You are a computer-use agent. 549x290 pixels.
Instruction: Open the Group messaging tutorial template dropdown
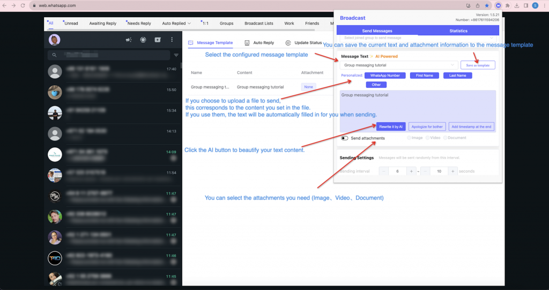[398, 65]
